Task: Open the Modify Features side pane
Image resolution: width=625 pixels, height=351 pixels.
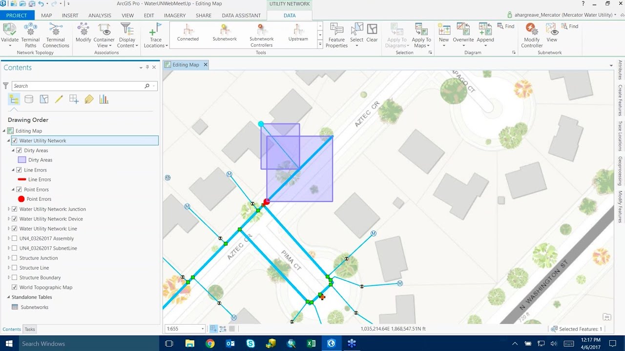Action: pos(620,207)
